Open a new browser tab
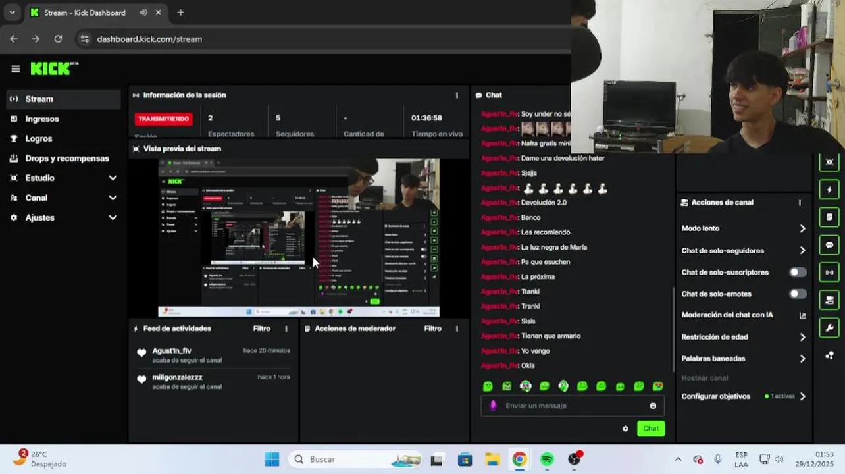Viewport: 845px width, 474px height. [180, 13]
